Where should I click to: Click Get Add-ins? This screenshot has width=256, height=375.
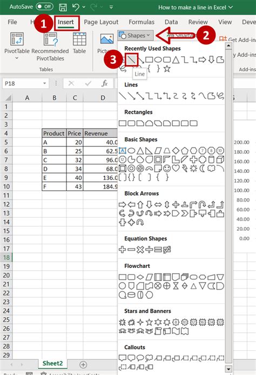tap(237, 39)
